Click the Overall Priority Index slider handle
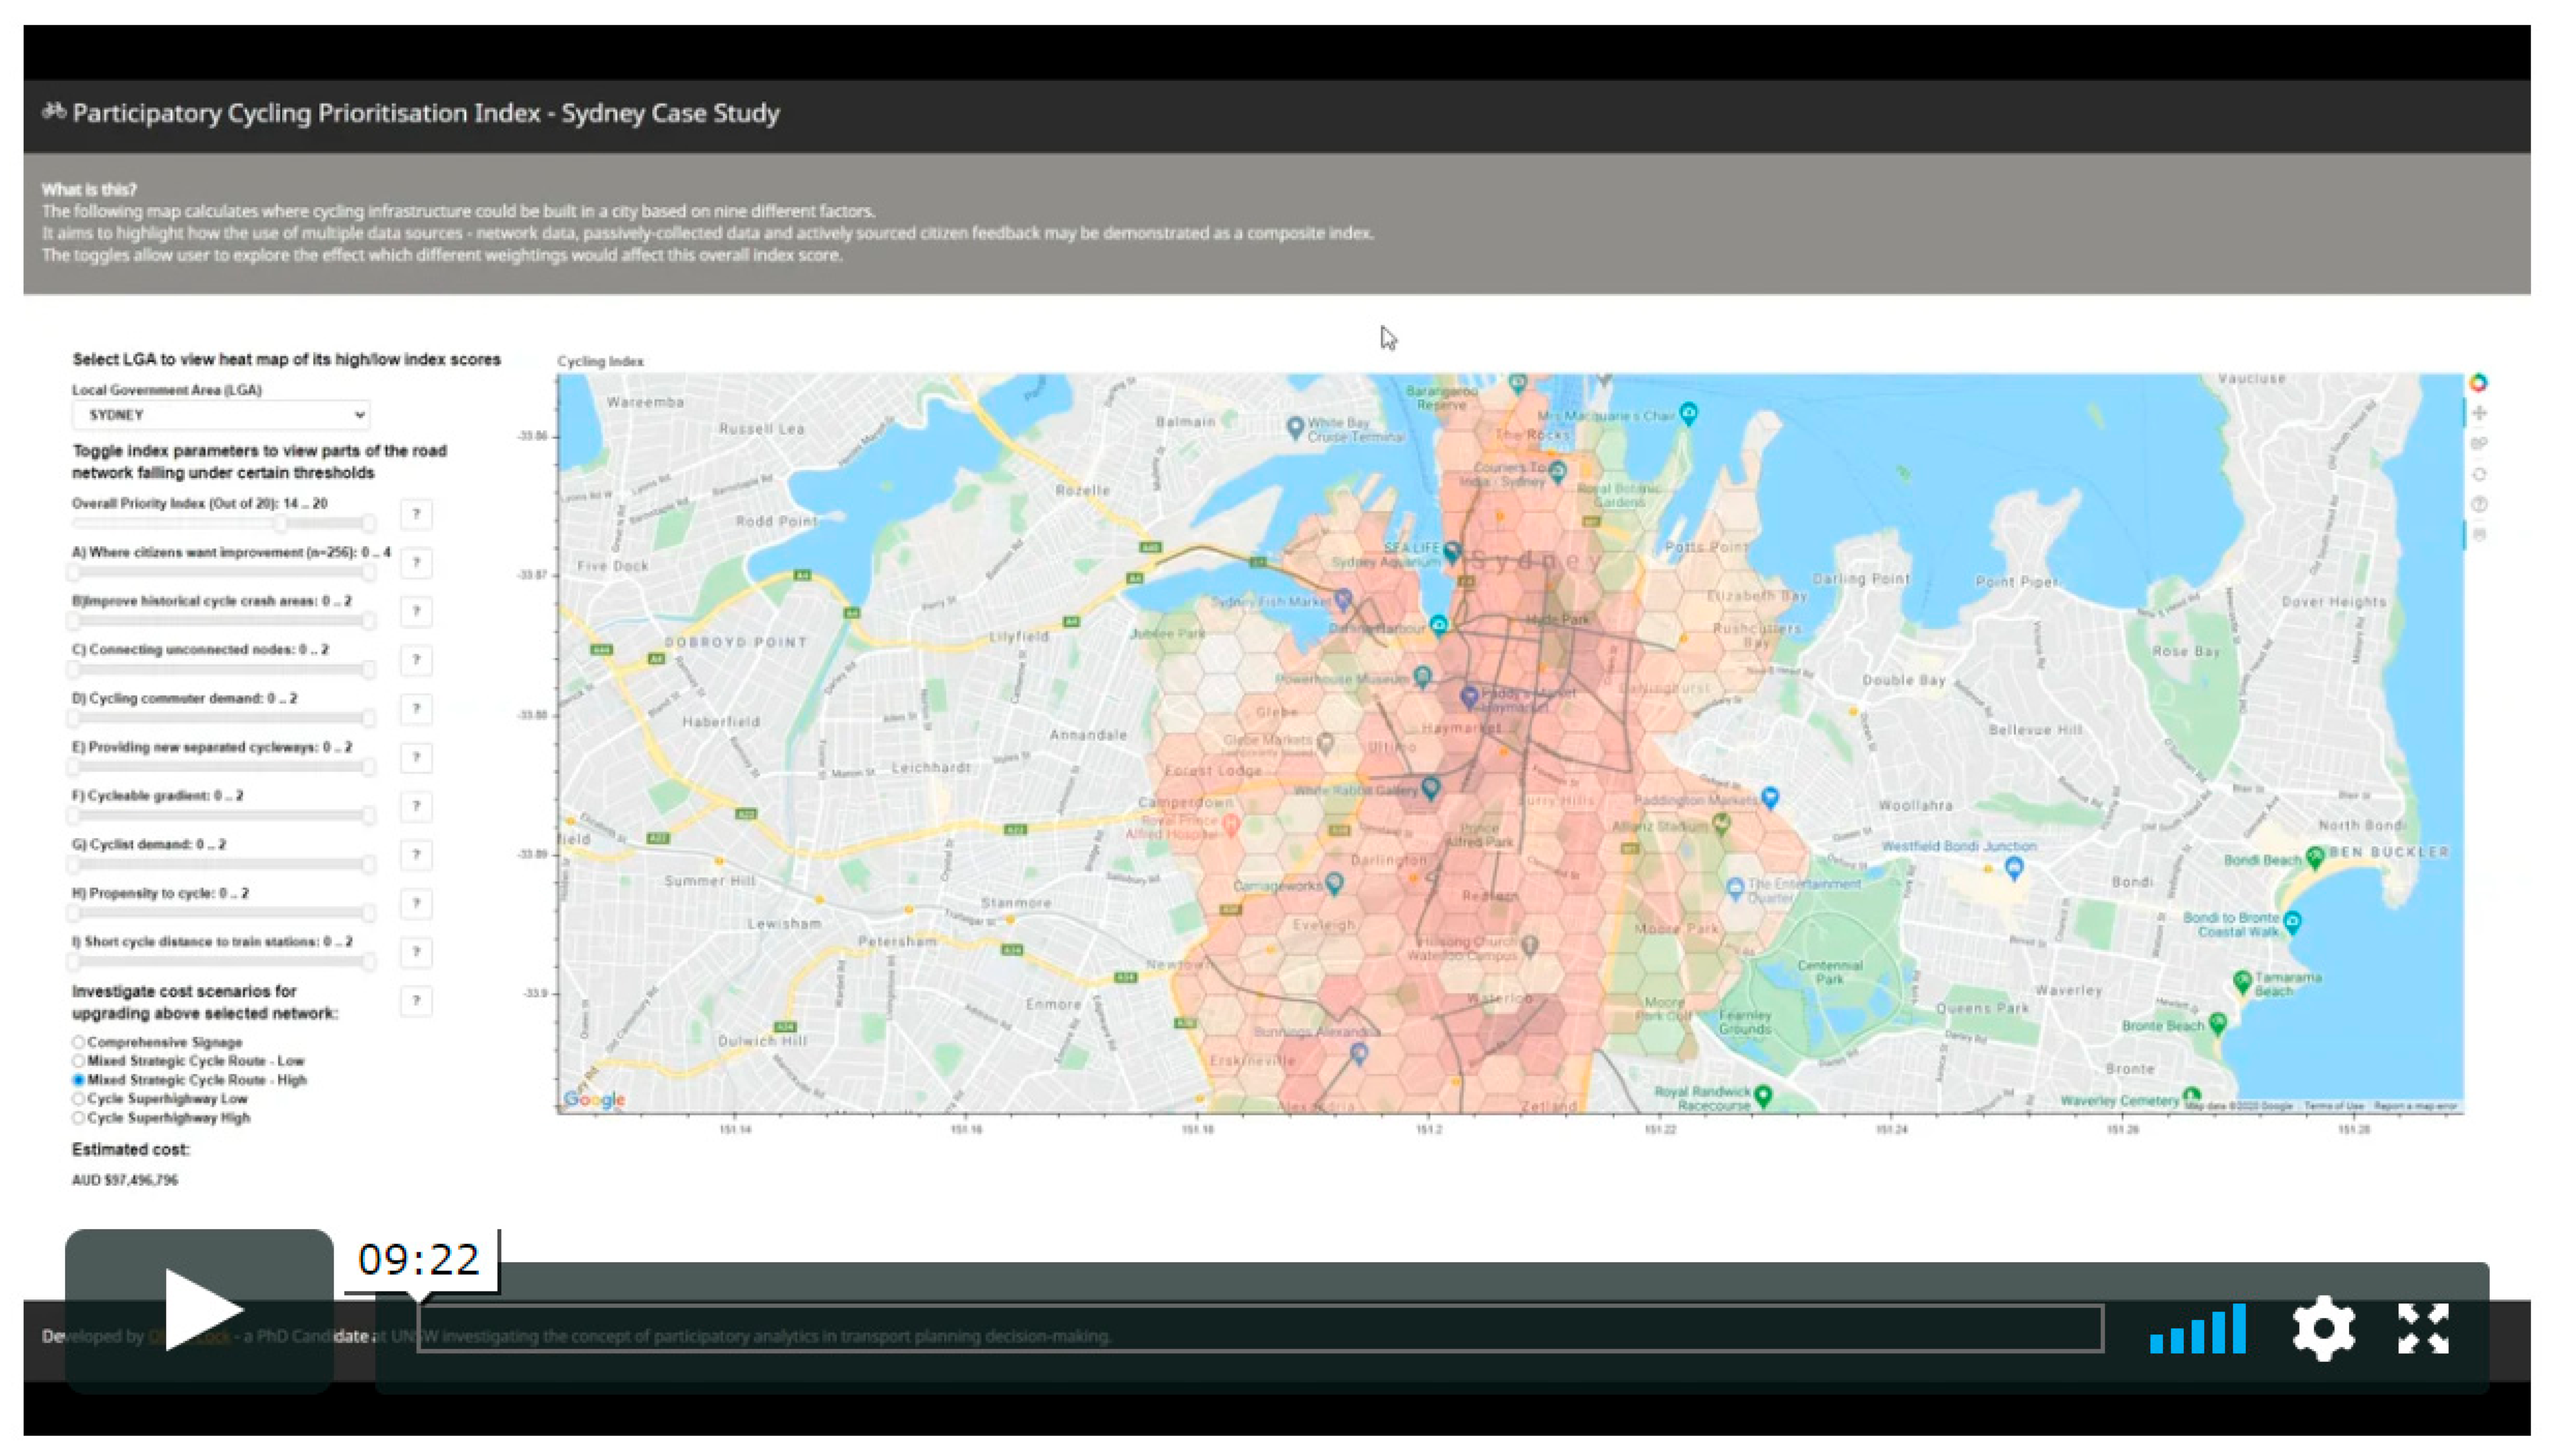Viewport: 2555px width, 1456px height. coord(281,523)
